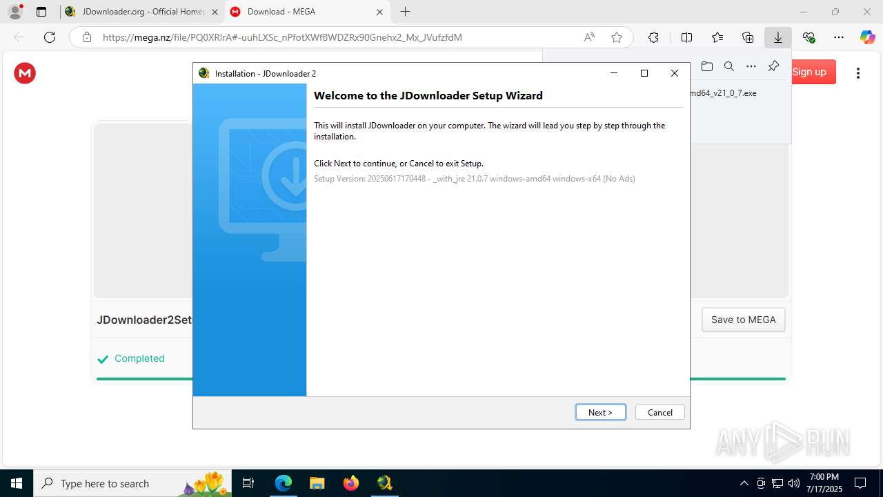Pin the Downloads panel
883x497 pixels.
[773, 66]
